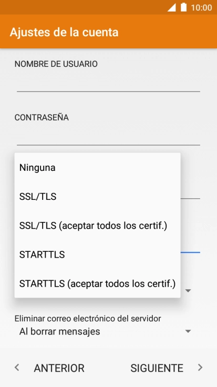This screenshot has height=387, width=217.
Task: Tap the battery icon in status bar
Action: (x=184, y=7)
